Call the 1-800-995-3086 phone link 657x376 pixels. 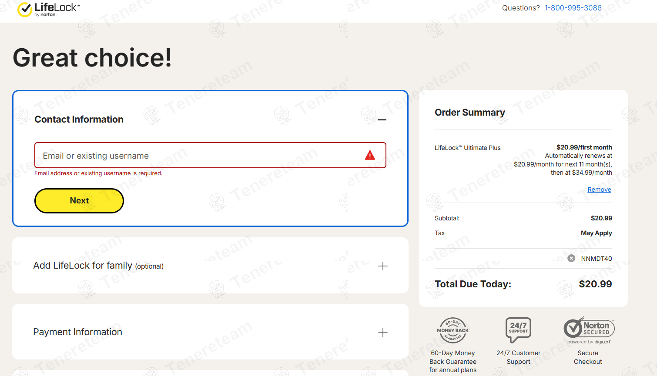[573, 8]
